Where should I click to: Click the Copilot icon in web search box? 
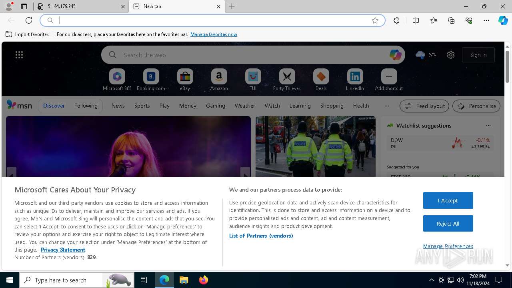pos(395,55)
